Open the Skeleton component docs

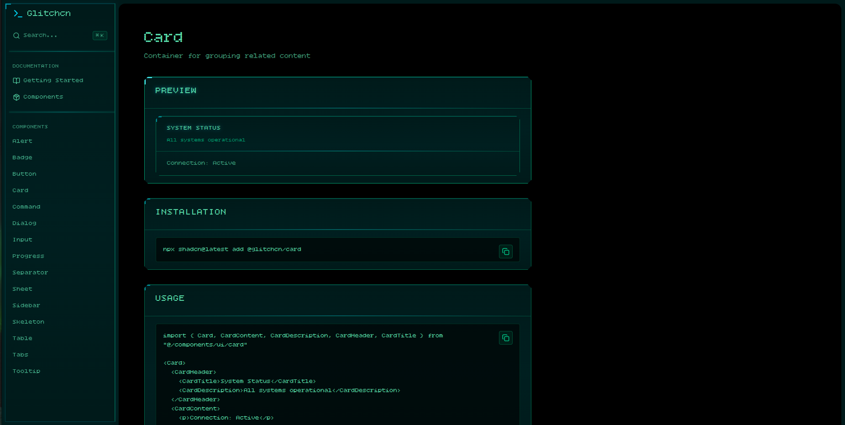pyautogui.click(x=28, y=322)
